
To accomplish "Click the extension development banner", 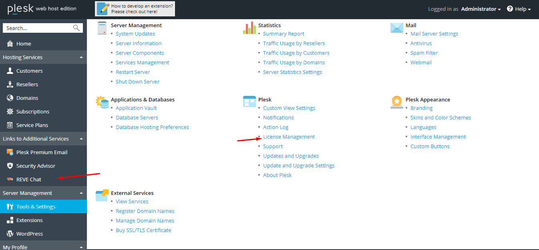I will click(135, 9).
